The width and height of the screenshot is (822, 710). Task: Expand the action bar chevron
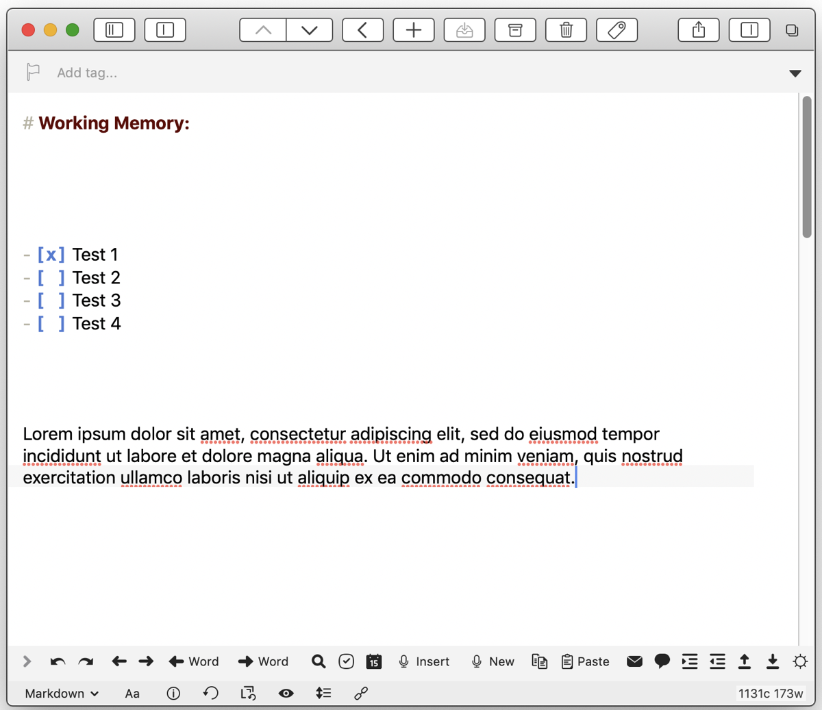27,661
